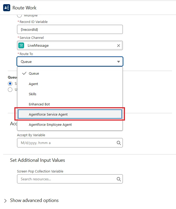Select Agentforce Employee Agent option
Viewport: 176px width, 209px height.
tap(70, 124)
